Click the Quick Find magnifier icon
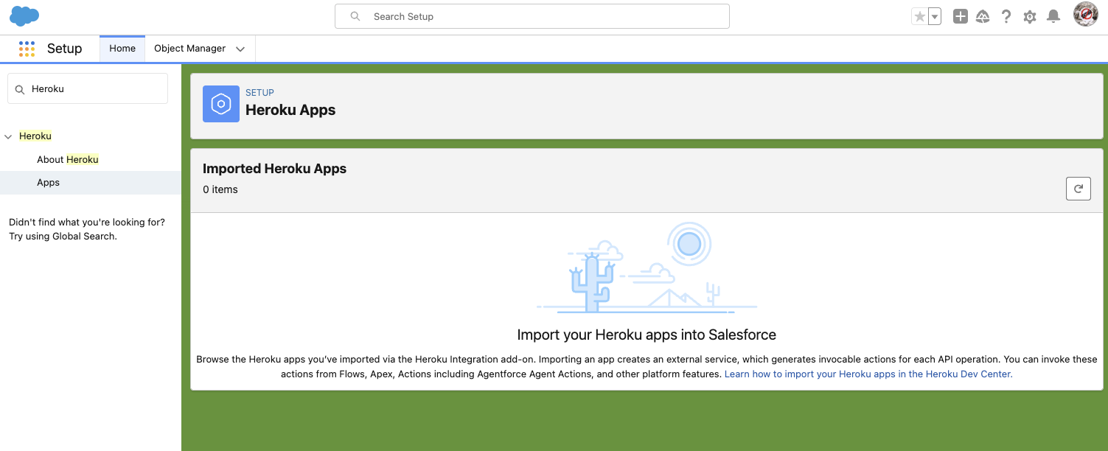Image resolution: width=1108 pixels, height=451 pixels. [20, 89]
